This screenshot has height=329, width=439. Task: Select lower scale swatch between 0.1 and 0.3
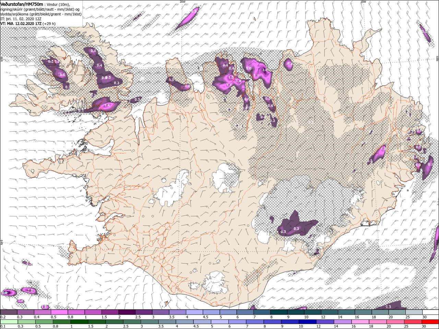(x=9, y=322)
